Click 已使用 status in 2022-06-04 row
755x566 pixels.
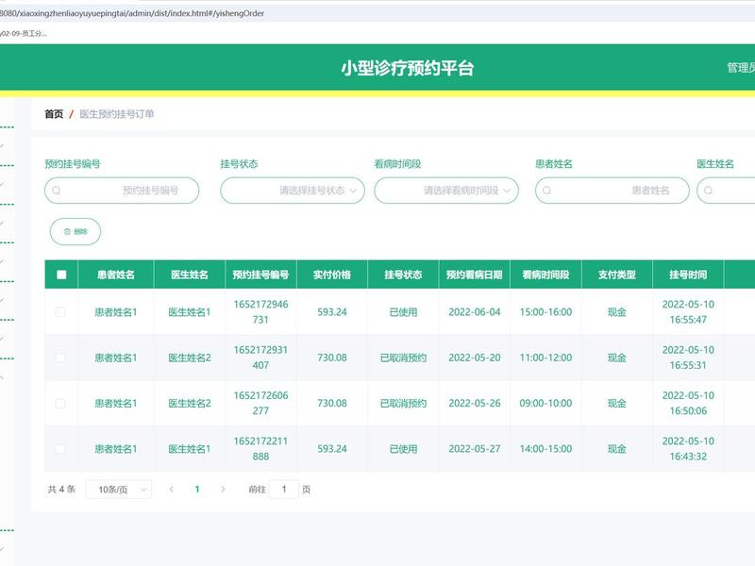click(x=403, y=312)
